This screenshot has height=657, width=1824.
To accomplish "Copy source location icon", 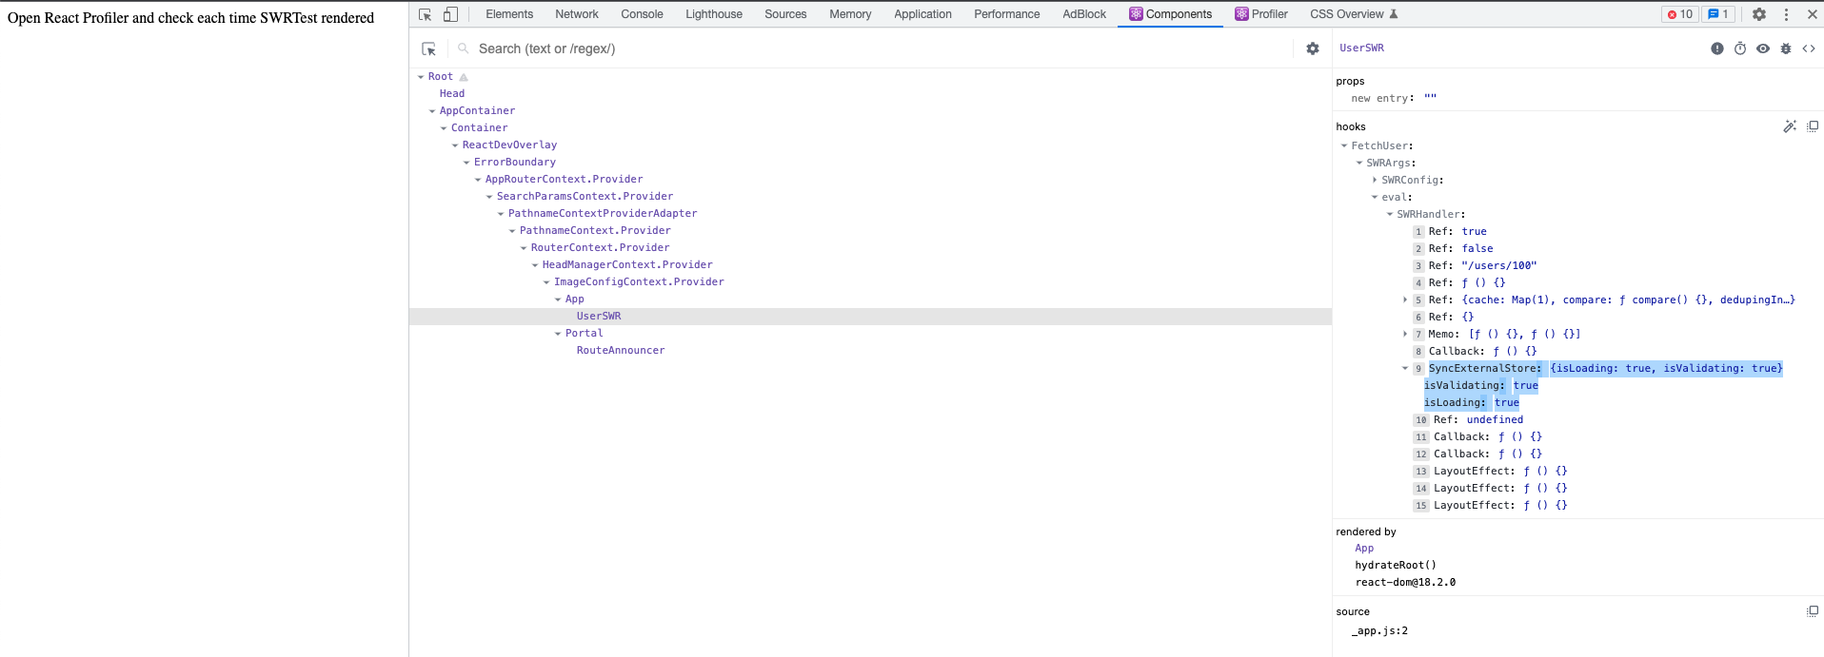I will pos(1813,611).
